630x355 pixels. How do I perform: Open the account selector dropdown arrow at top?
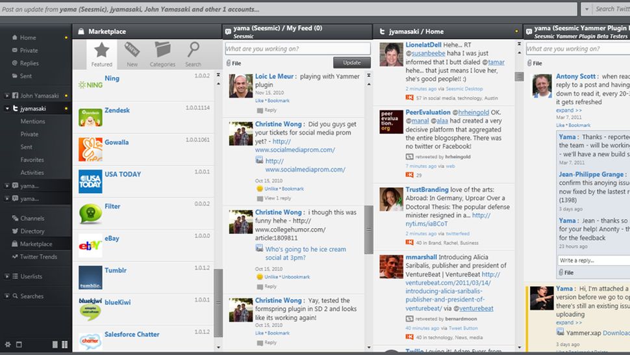[x=586, y=9]
